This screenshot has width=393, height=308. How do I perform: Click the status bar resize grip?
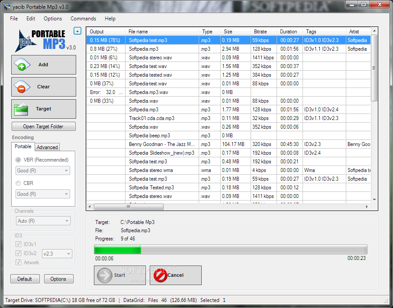click(386, 301)
